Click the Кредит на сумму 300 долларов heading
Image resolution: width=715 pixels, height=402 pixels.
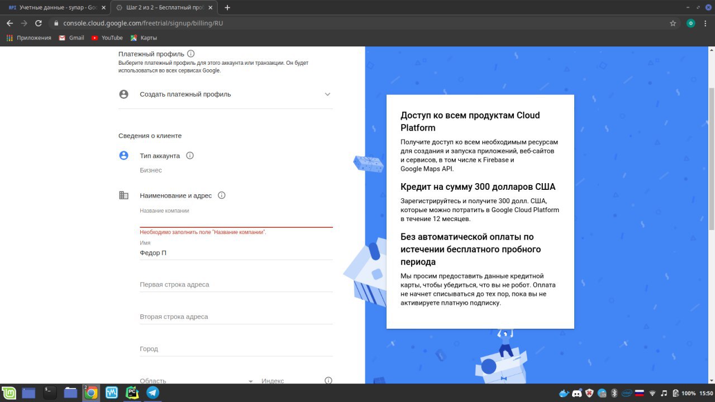478,187
